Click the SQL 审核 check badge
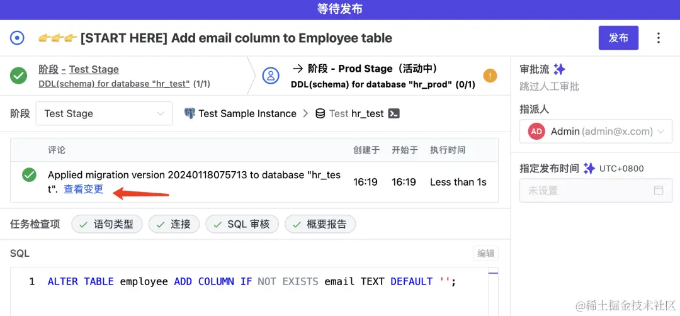The width and height of the screenshot is (680, 316). [x=242, y=224]
